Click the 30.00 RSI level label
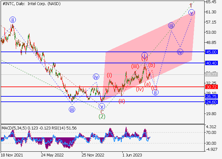Image resolution: width=222 pixels, height=159 pixels. (211, 143)
